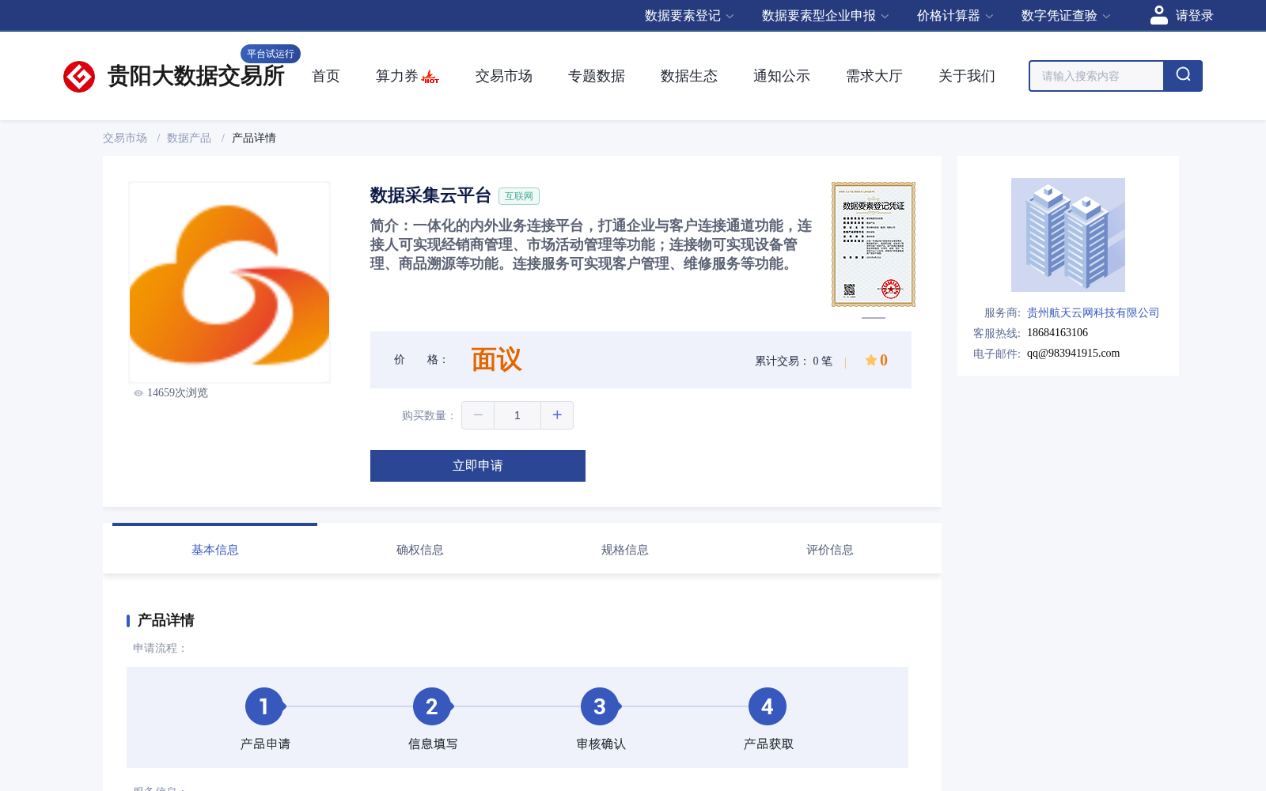This screenshot has height=791, width=1266.
Task: Click the product title 数据采集云平台
Action: 430,195
